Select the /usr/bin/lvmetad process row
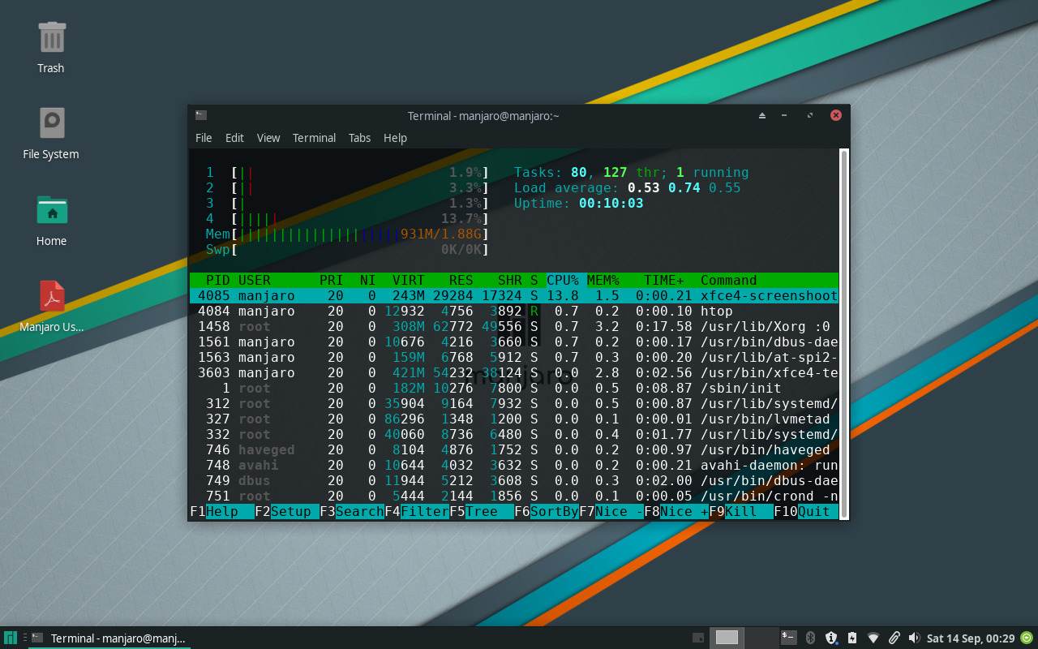Viewport: 1038px width, 649px height. (x=514, y=419)
